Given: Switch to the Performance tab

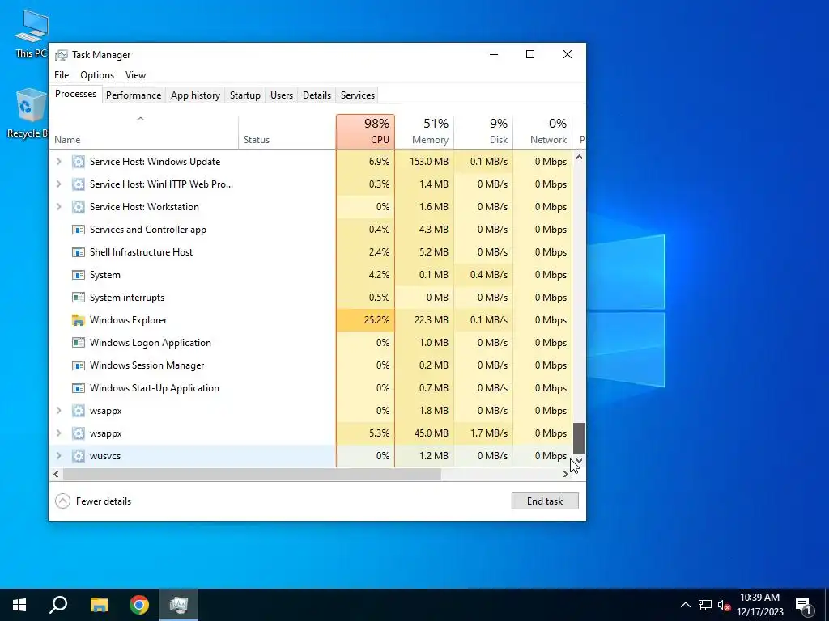Looking at the screenshot, I should pos(134,95).
